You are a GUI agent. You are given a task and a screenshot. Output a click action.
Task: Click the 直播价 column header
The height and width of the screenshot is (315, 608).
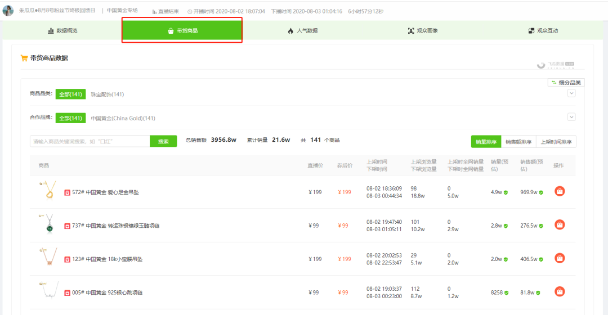pos(315,165)
